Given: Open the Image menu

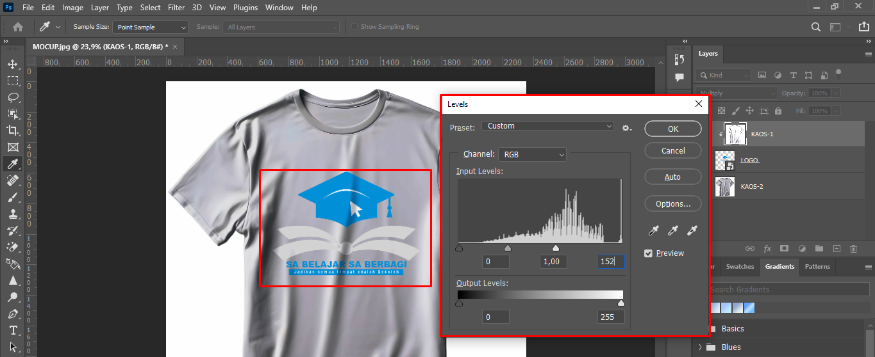Looking at the screenshot, I should tap(72, 8).
